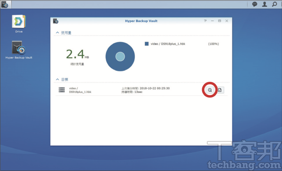The width and height of the screenshot is (282, 171).
Task: Select the target name video / DS918plus_1.hbk in list
Action: tap(80, 90)
